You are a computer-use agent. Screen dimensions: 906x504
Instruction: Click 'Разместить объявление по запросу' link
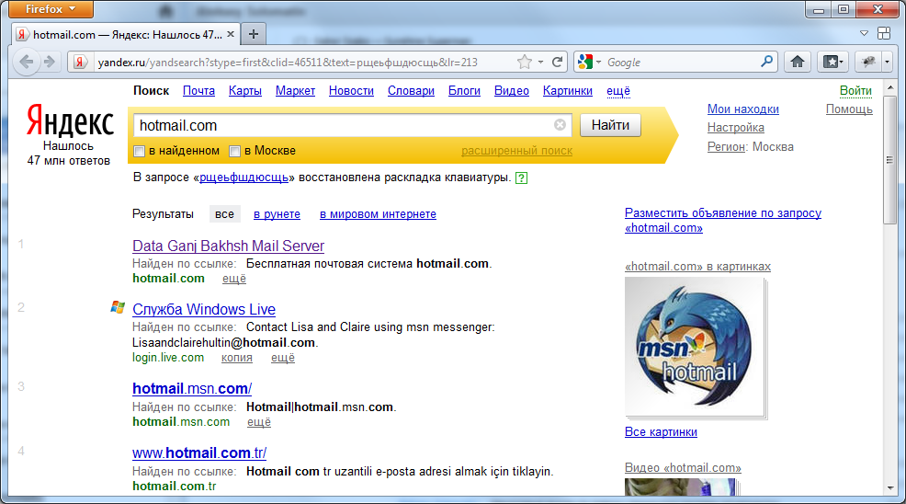(723, 221)
